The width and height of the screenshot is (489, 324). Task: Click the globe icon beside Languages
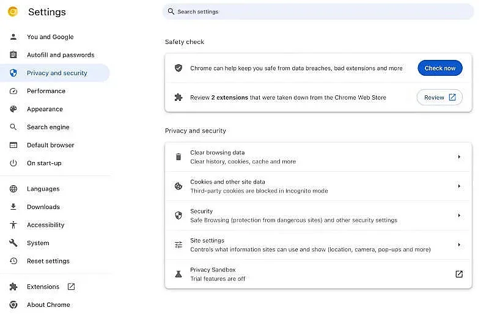pos(13,189)
